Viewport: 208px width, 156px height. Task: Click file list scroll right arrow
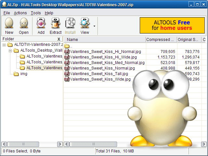pos(204,144)
